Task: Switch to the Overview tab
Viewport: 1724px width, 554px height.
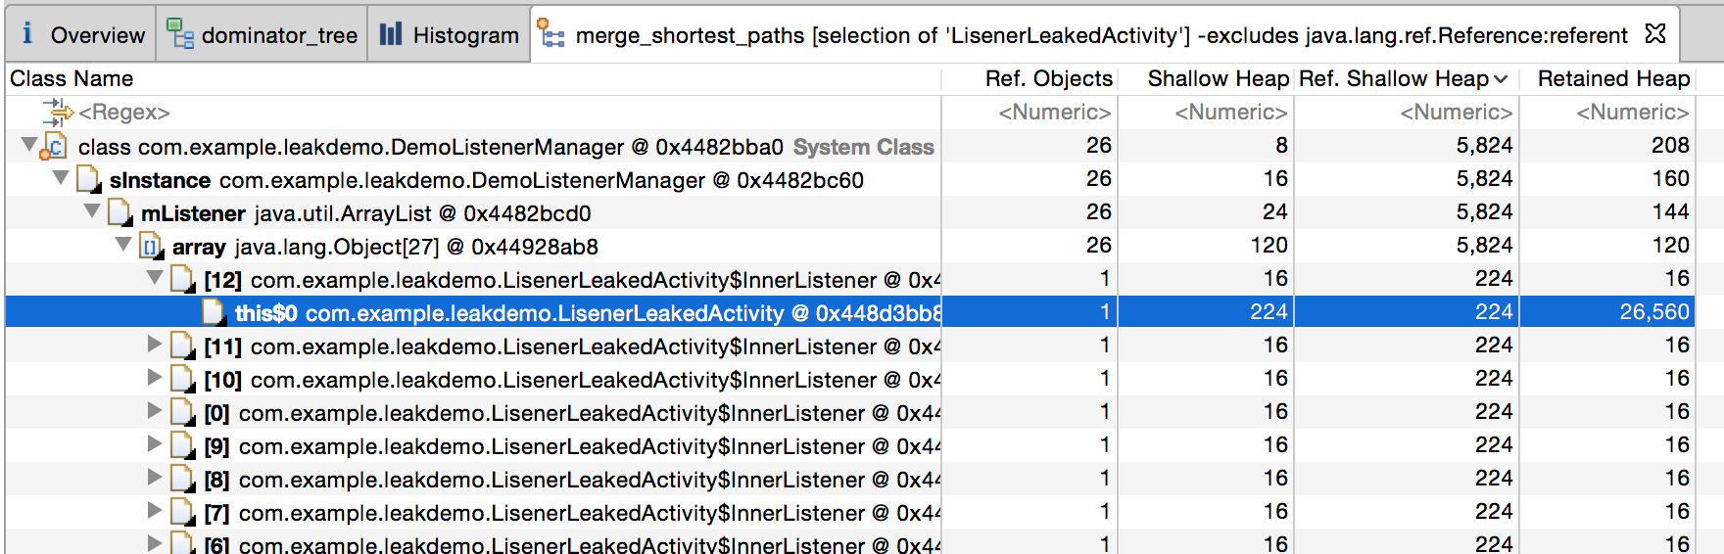Action: 82,34
